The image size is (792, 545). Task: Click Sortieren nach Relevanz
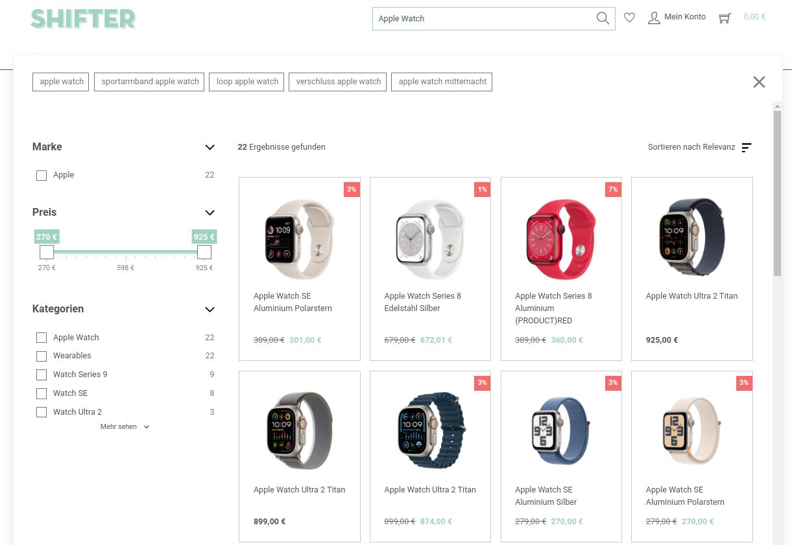pyautogui.click(x=691, y=147)
